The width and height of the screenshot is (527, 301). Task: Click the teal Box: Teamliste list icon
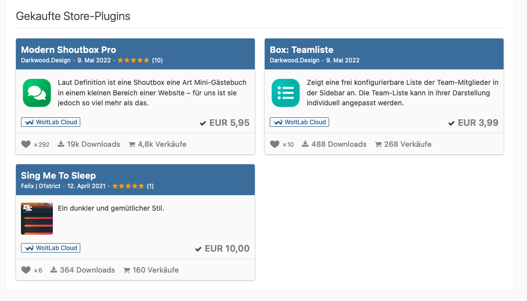tap(286, 93)
